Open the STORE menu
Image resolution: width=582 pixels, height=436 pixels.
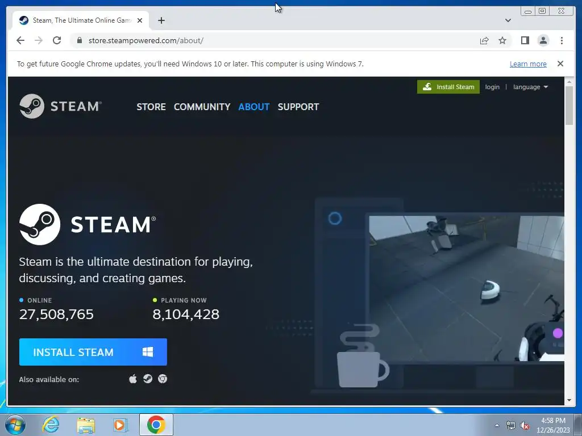(151, 107)
